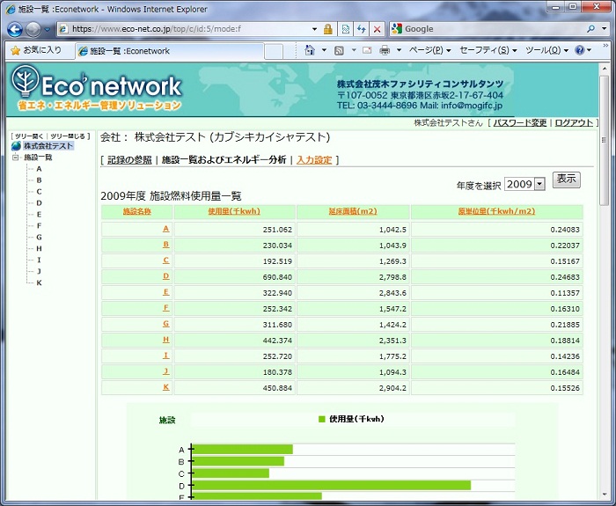Click the red stop loading icon
Viewport: 616px width, 506px height.
click(x=377, y=29)
